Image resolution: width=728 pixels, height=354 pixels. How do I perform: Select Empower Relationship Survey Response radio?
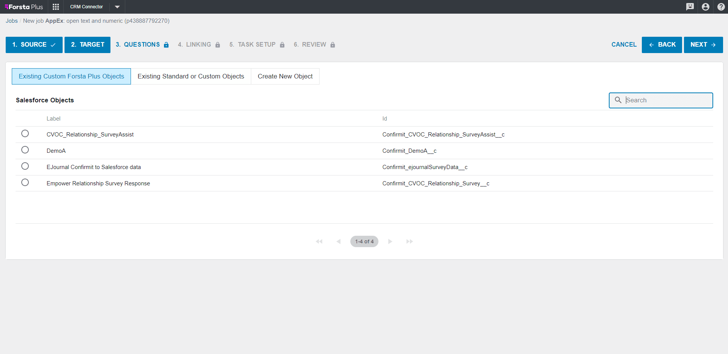tap(25, 182)
